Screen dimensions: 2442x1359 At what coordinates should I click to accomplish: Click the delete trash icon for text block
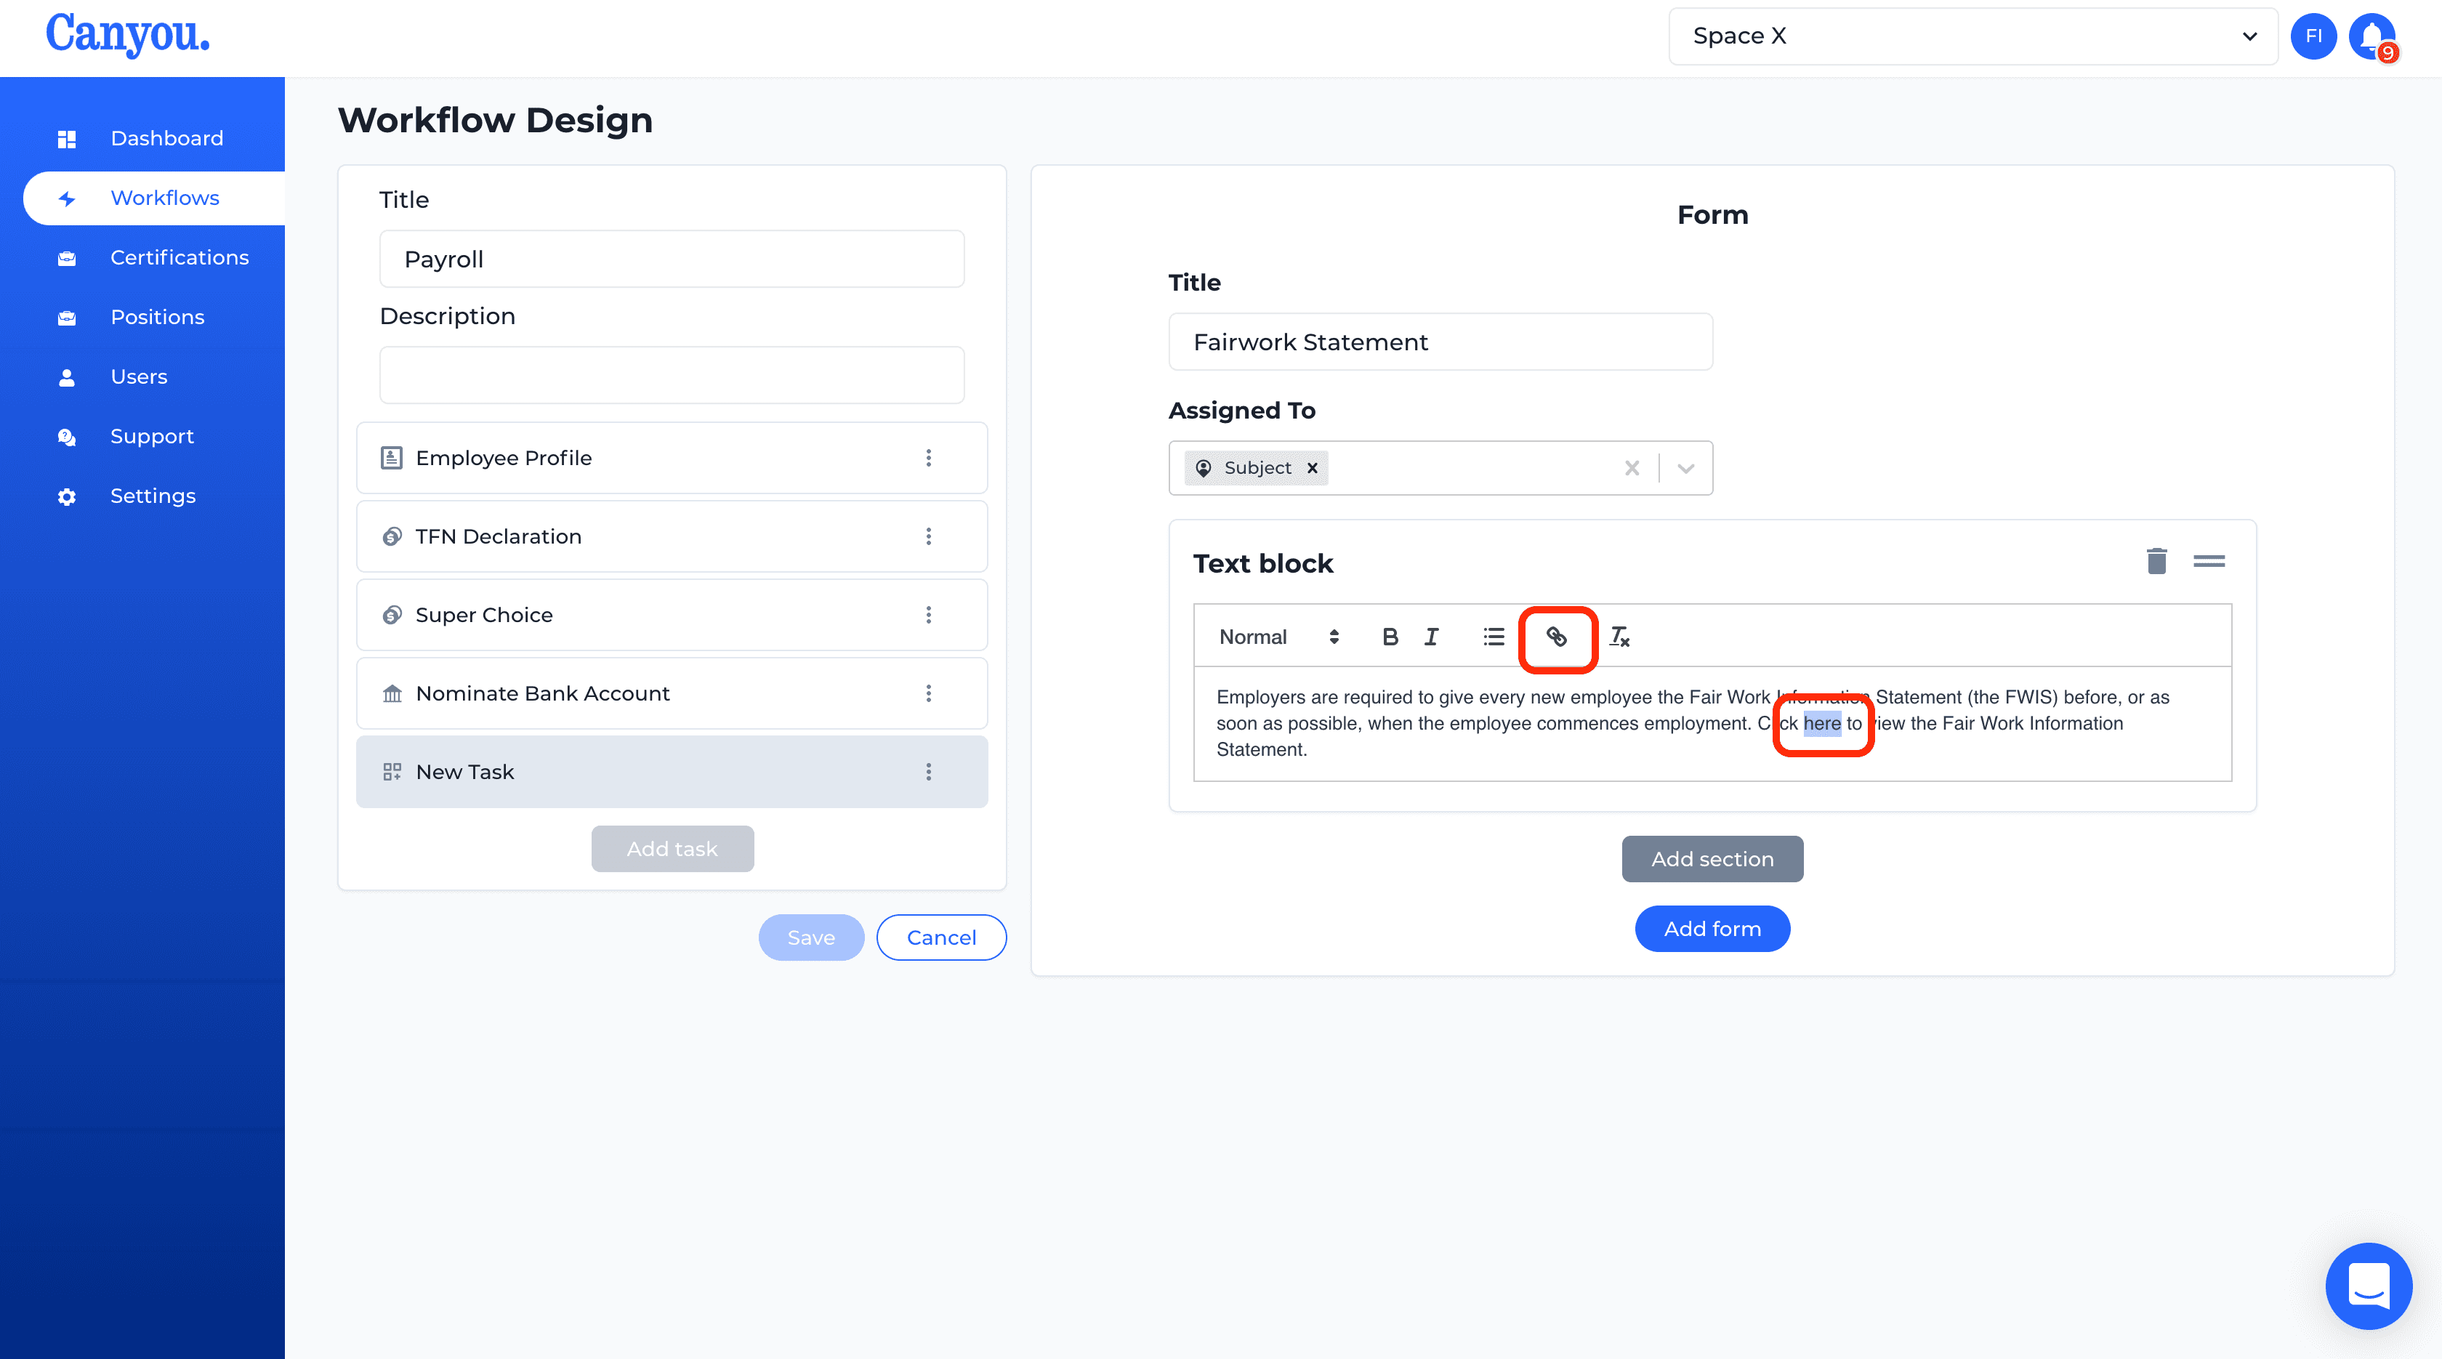[x=2156, y=559]
